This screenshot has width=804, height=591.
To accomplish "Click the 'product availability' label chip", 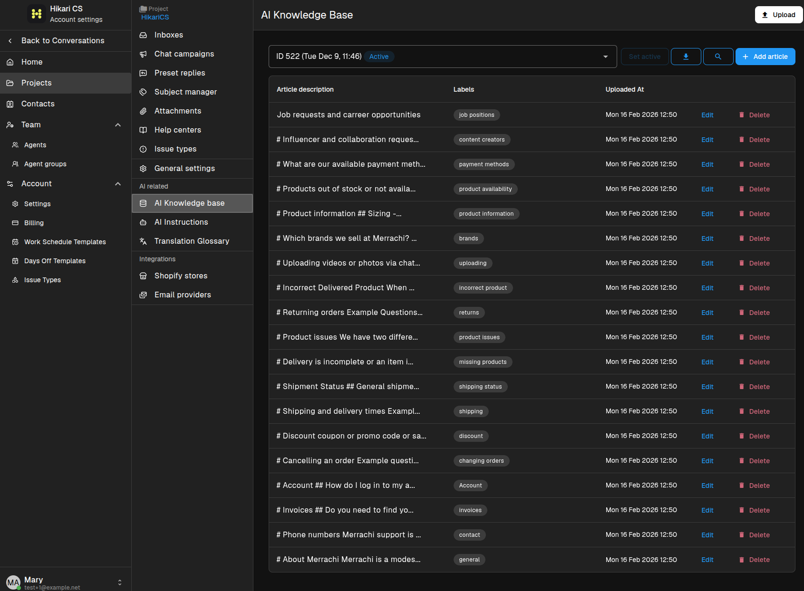I will tap(485, 189).
